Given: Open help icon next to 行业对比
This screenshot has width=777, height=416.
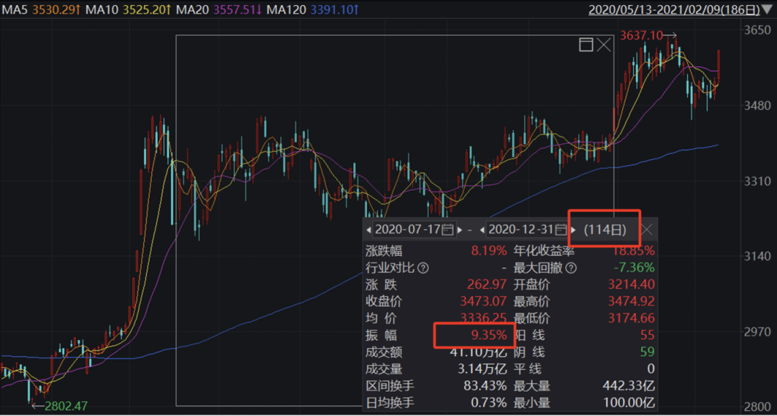Looking at the screenshot, I should (423, 268).
